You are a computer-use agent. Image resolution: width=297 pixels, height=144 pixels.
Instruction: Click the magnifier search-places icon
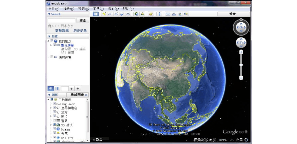(51, 89)
